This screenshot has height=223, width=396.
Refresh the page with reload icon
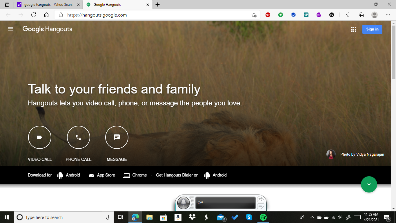point(34,15)
